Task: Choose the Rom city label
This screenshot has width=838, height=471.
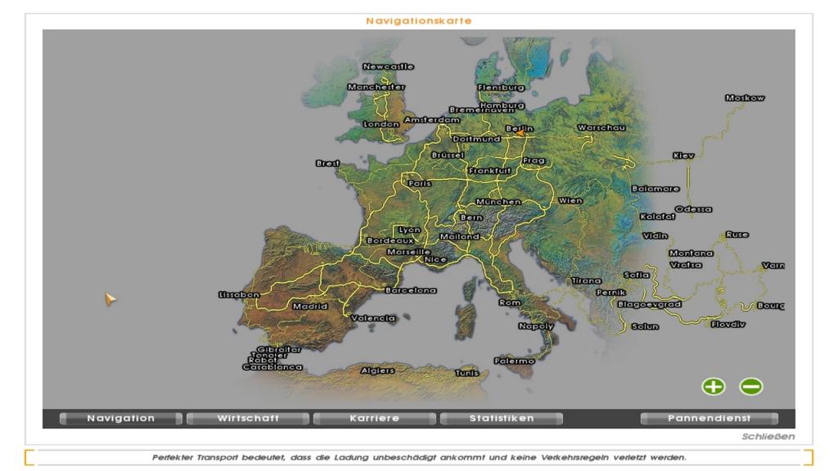Action: [510, 303]
